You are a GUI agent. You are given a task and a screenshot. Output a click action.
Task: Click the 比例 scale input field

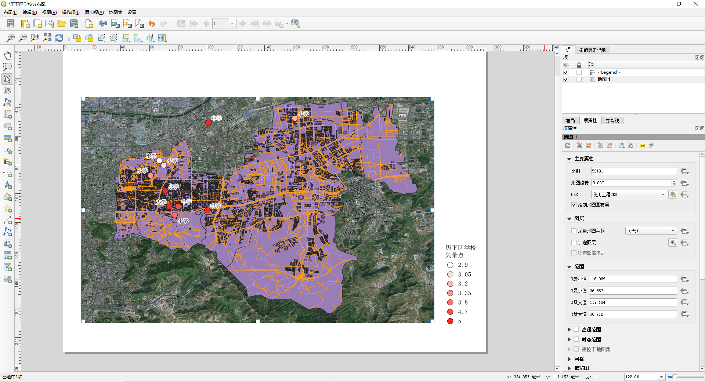[x=634, y=171]
